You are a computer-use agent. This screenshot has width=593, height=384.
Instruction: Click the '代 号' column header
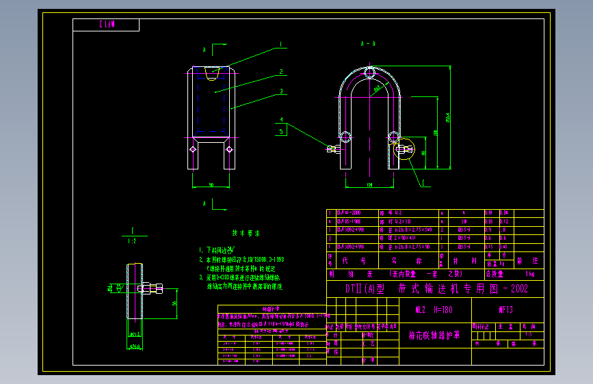tap(354, 261)
